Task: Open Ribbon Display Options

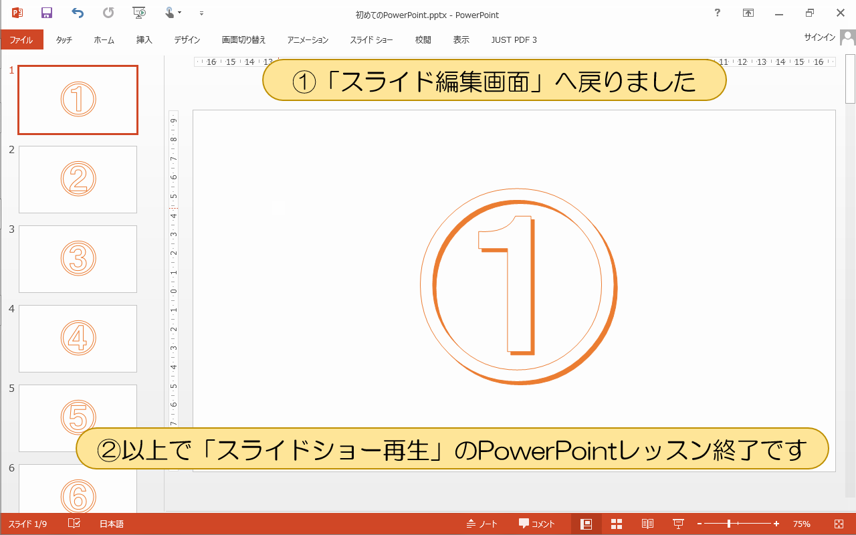Action: (x=748, y=13)
